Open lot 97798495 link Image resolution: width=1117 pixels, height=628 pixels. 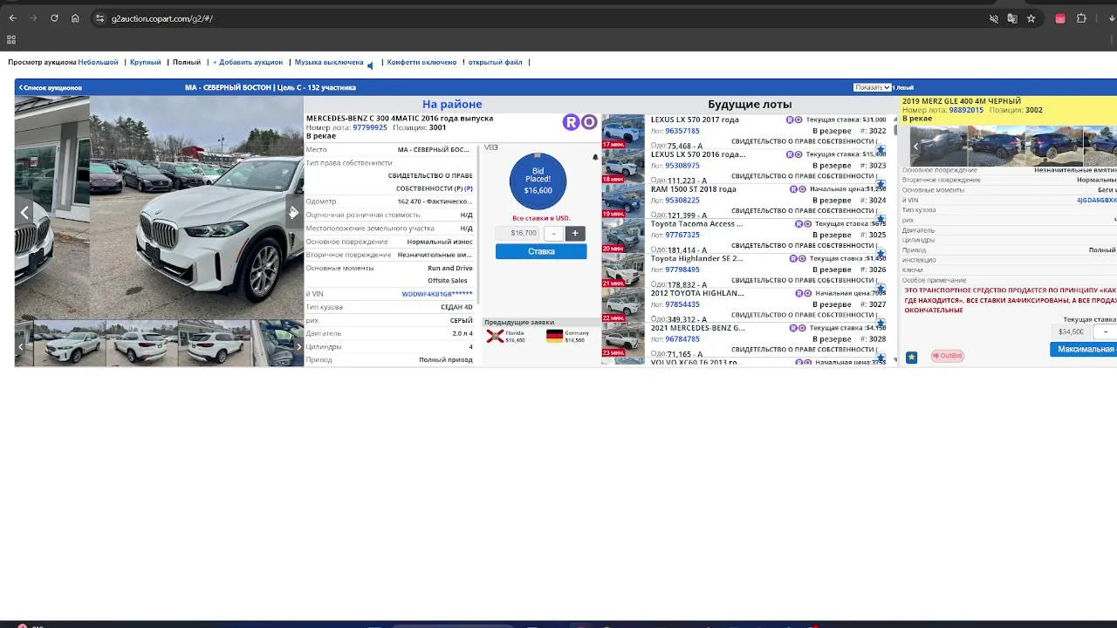(x=682, y=270)
